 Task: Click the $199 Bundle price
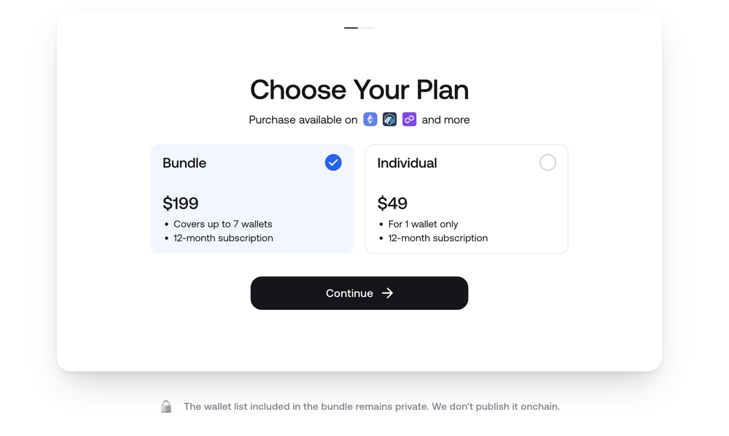click(x=181, y=203)
